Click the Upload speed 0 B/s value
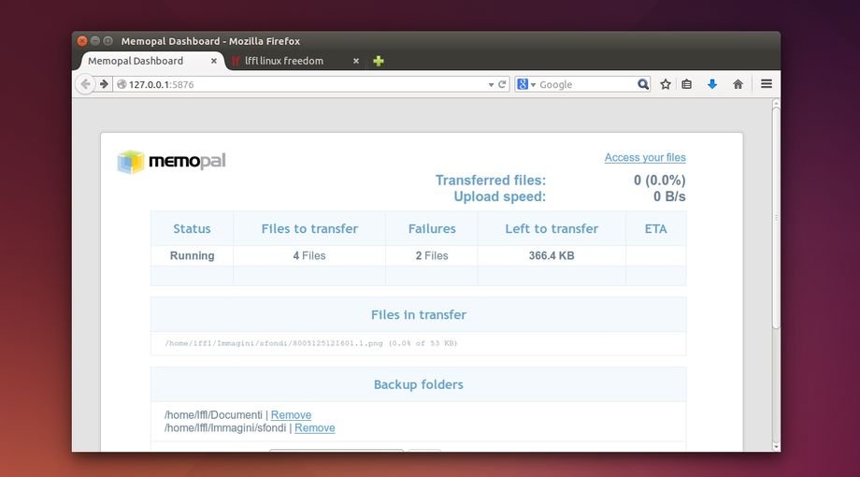 (669, 196)
